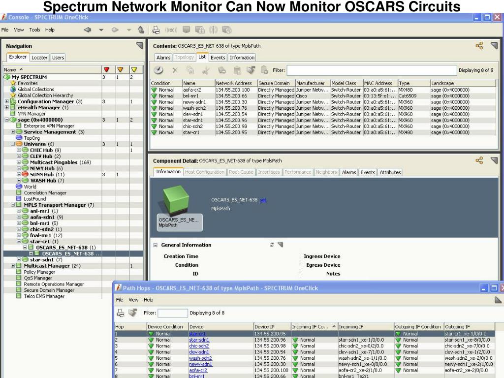Click the share icon in the Contents panel header

[479, 46]
